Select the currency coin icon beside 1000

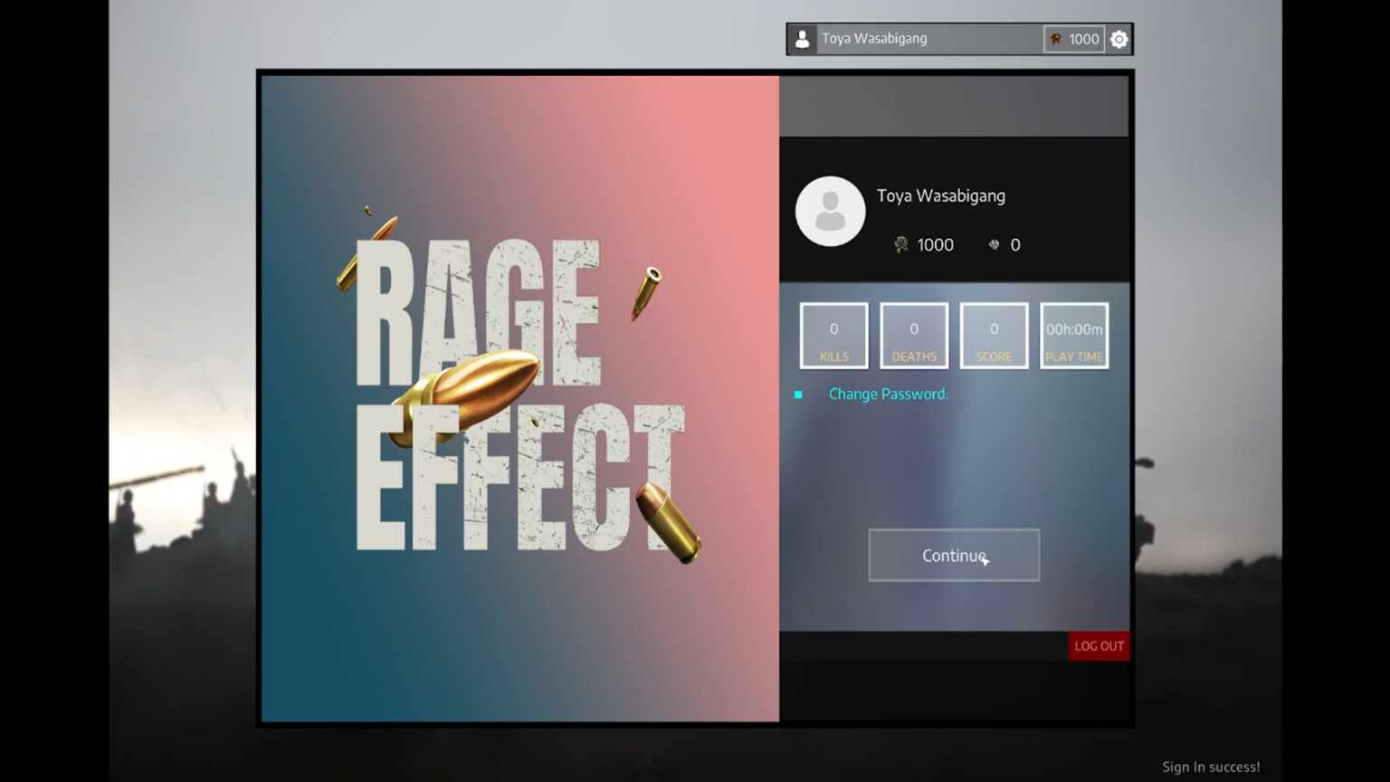pos(1055,39)
